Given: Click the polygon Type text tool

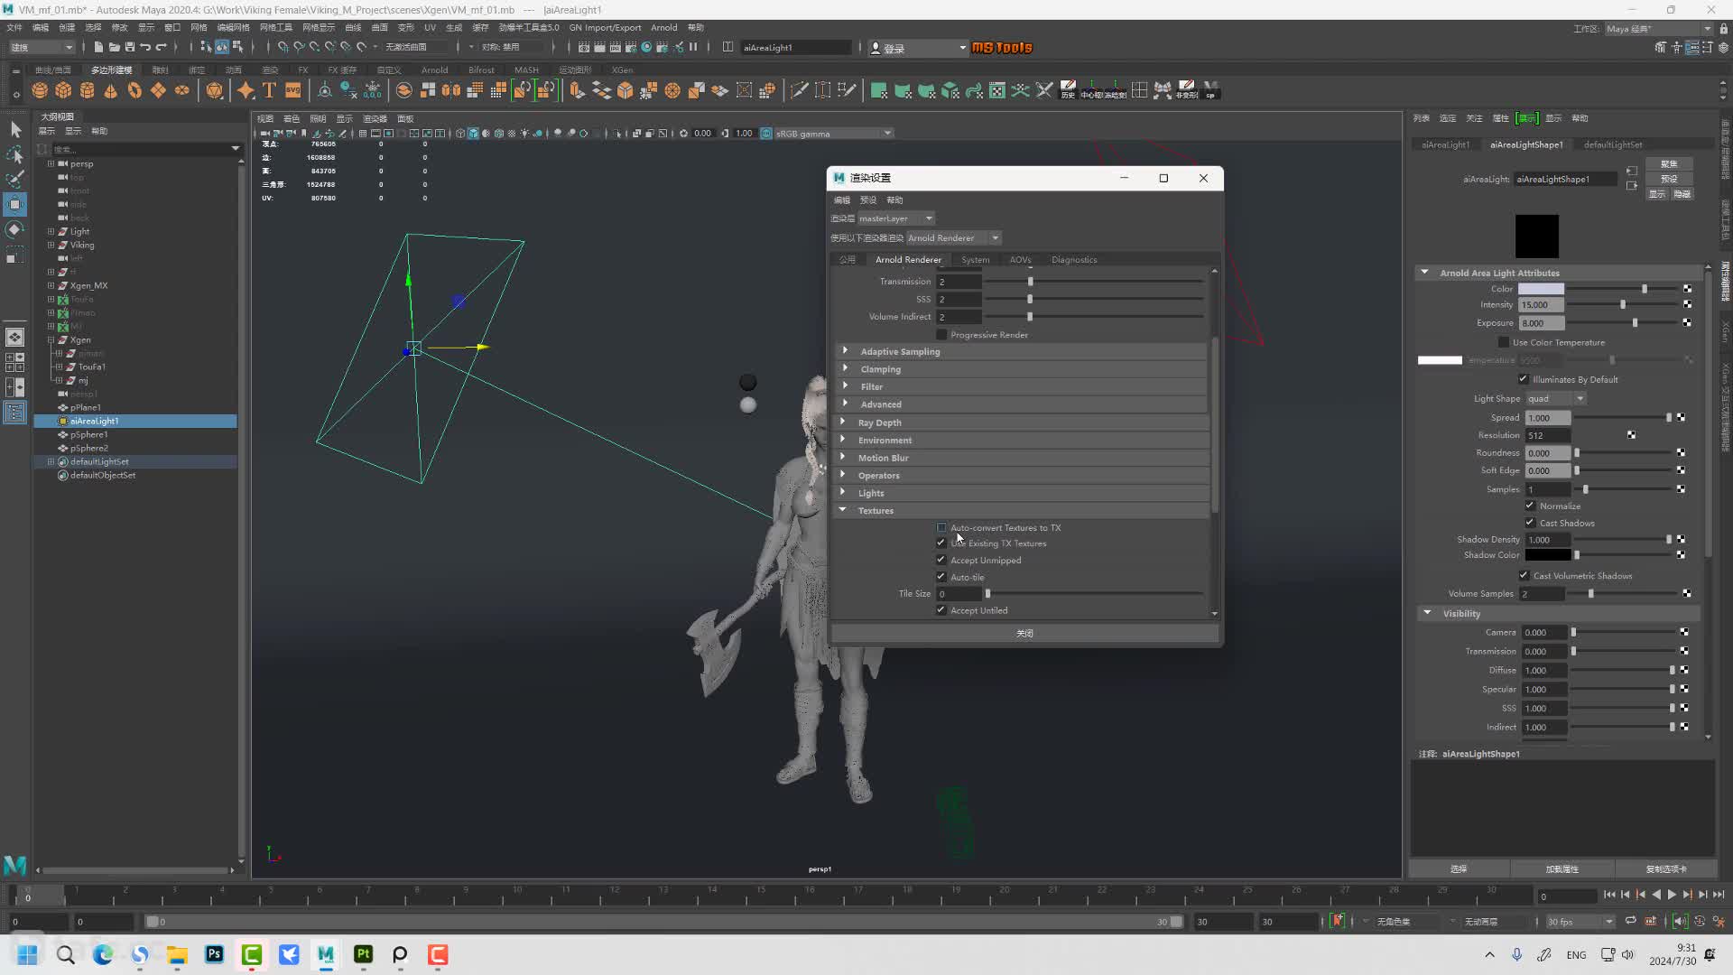Looking at the screenshot, I should [269, 90].
